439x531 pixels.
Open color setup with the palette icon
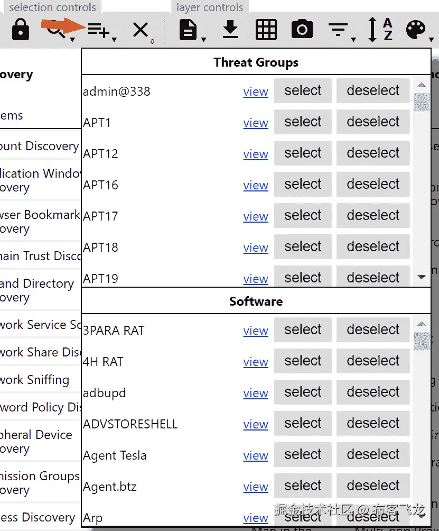[415, 29]
